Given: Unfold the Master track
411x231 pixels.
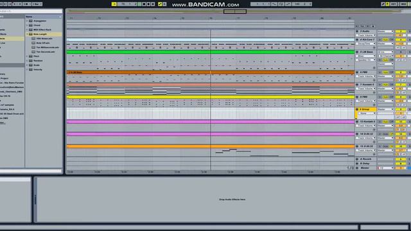Looking at the screenshot, I should click(357, 168).
